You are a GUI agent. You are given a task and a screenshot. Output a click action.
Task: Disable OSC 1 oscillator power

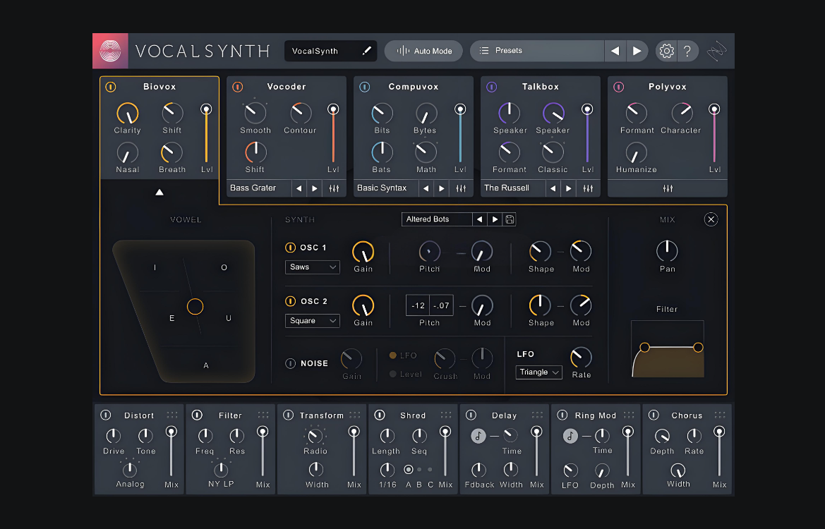pyautogui.click(x=290, y=247)
